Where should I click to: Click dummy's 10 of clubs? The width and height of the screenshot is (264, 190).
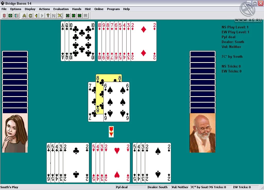(82, 41)
